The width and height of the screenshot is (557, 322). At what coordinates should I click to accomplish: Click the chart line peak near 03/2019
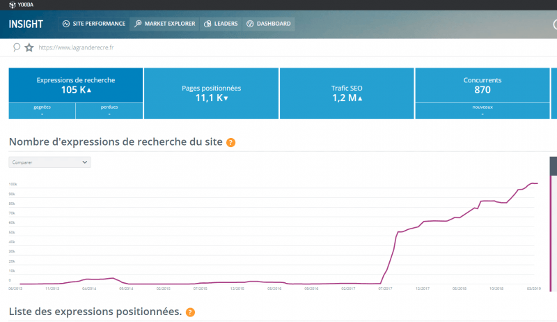tap(533, 183)
